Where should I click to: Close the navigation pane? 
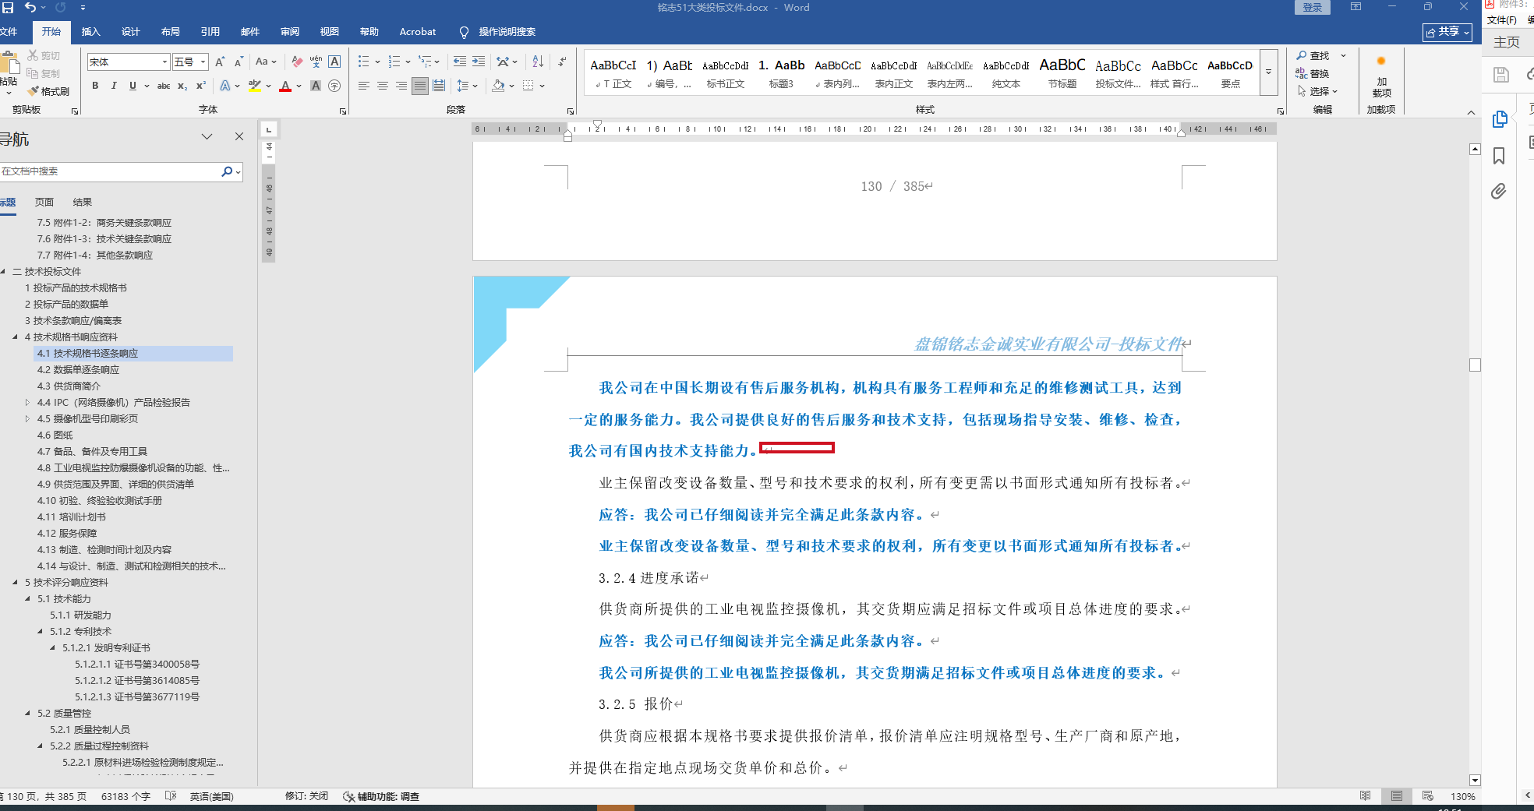(239, 136)
